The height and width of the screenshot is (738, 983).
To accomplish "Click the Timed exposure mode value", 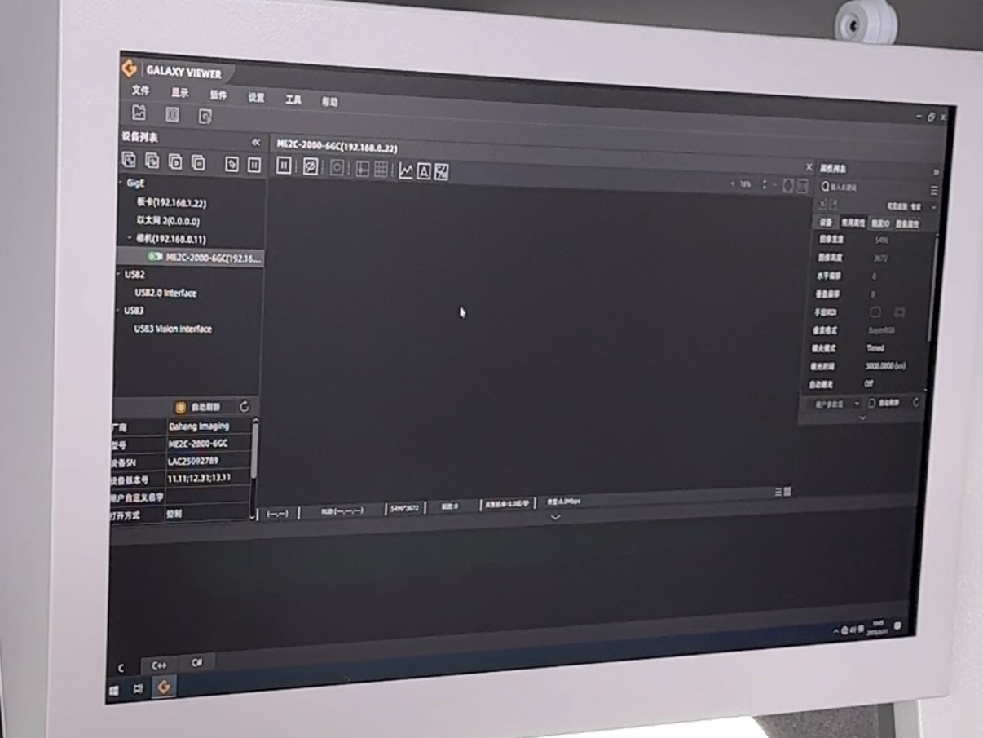I will click(875, 348).
